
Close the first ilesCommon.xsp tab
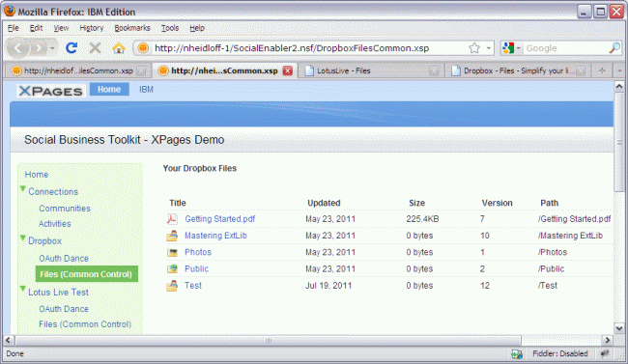coord(141,70)
